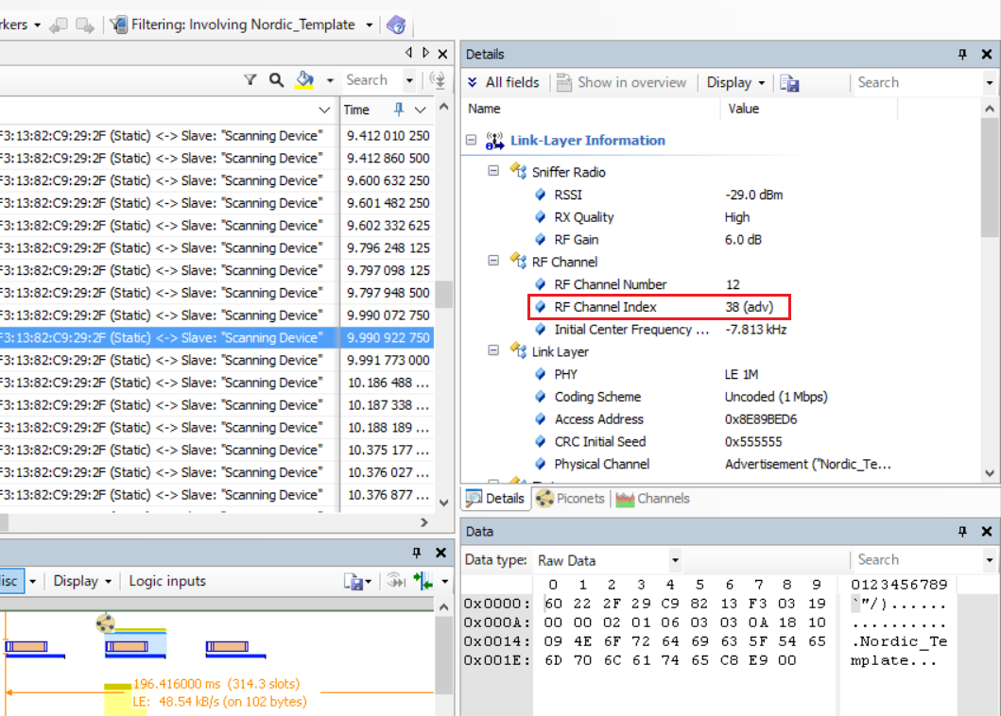Switch to the Channels tab
This screenshot has width=1001, height=716.
[x=652, y=499]
